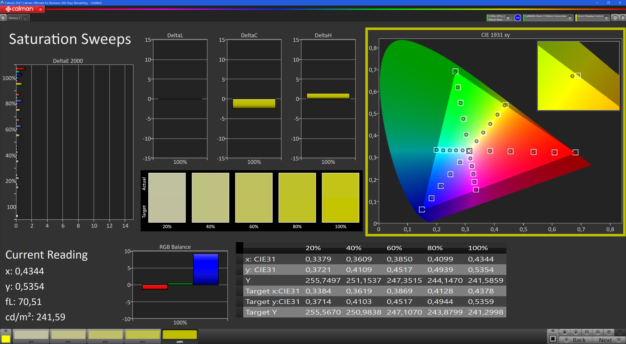The image size is (626, 344).
Task: Click the 60% actual/target color patch
Action: tap(254, 198)
